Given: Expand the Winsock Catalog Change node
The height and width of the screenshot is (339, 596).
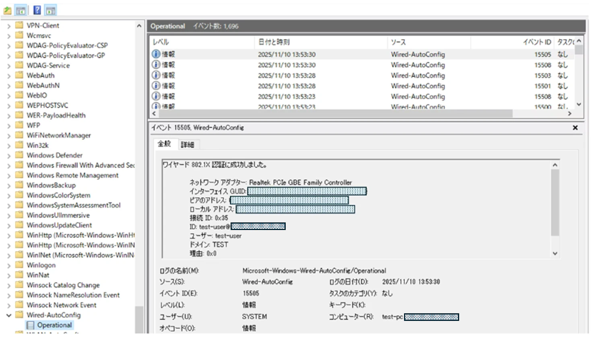Looking at the screenshot, I should tap(8, 285).
